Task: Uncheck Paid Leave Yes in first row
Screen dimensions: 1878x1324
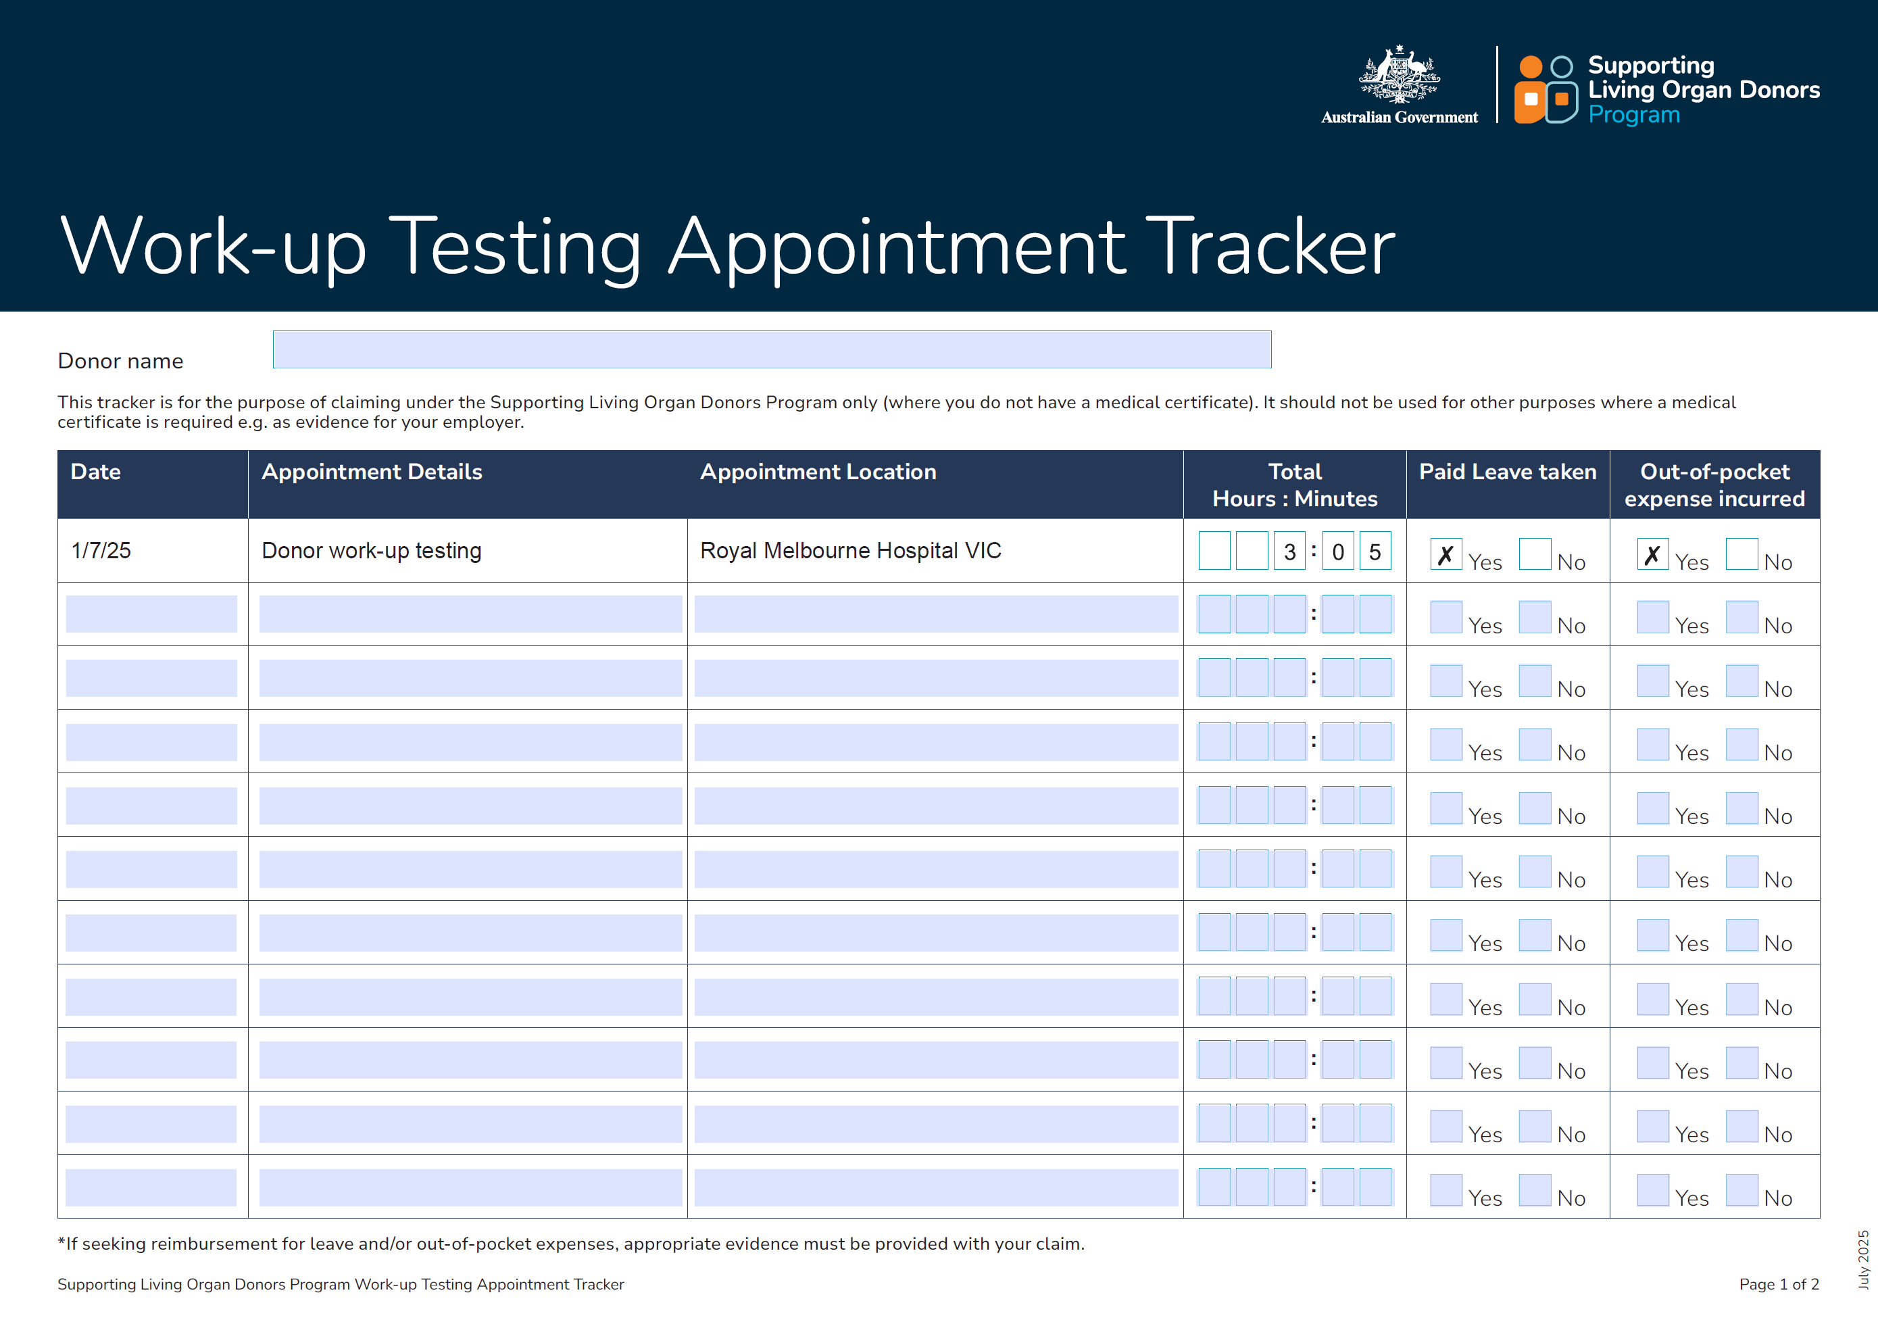Action: pyautogui.click(x=1445, y=554)
